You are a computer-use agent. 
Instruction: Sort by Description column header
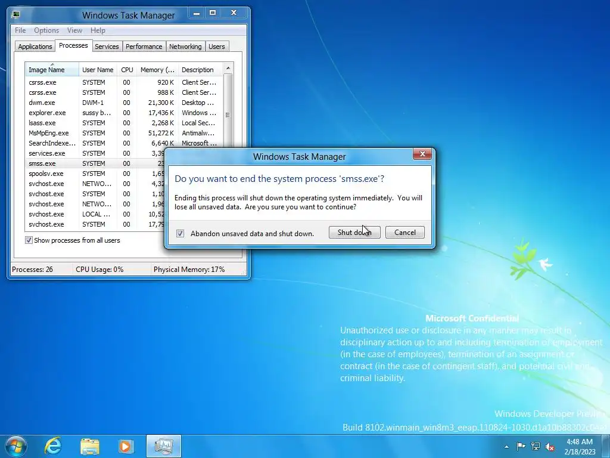[200, 69]
